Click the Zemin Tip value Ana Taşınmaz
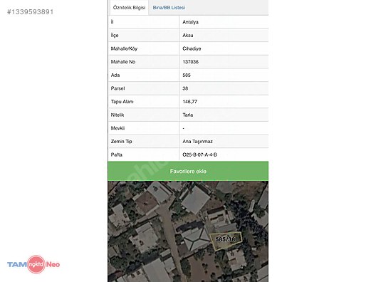The image size is (376, 282). 197,142
